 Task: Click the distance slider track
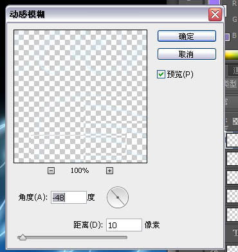73,237
